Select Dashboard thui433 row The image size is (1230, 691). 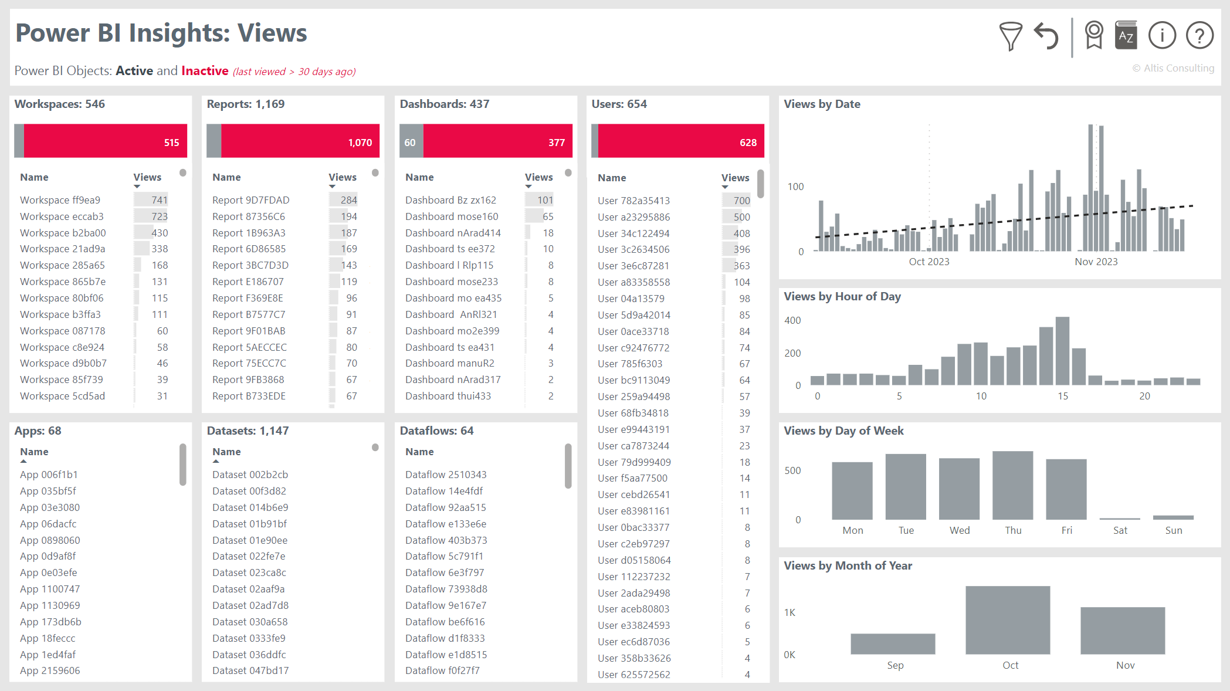(479, 396)
